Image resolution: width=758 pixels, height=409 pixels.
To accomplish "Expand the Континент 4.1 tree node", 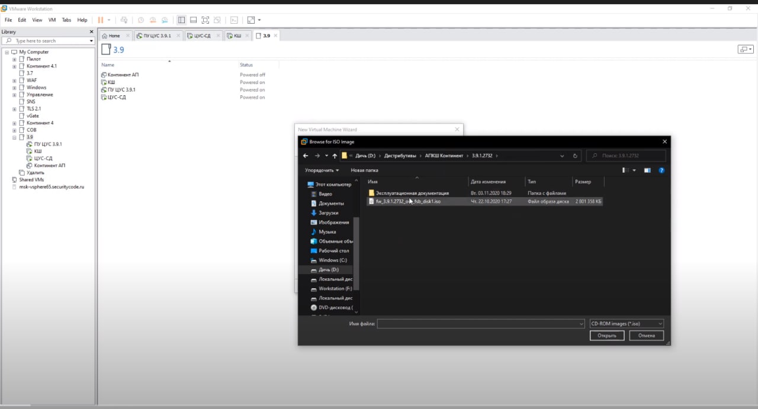I will [14, 66].
